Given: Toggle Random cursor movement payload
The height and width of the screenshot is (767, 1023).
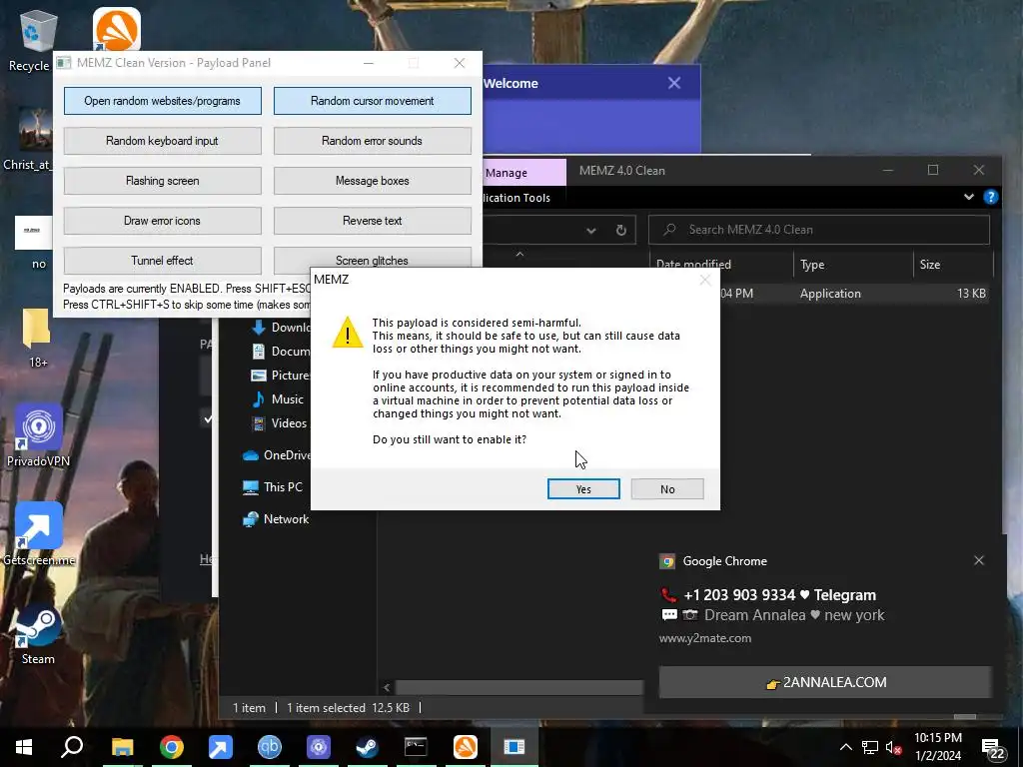Looking at the screenshot, I should 372,101.
